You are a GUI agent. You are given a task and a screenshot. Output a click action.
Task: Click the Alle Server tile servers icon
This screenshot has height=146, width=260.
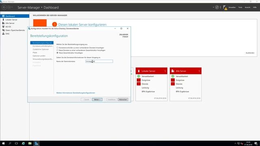point(173,71)
